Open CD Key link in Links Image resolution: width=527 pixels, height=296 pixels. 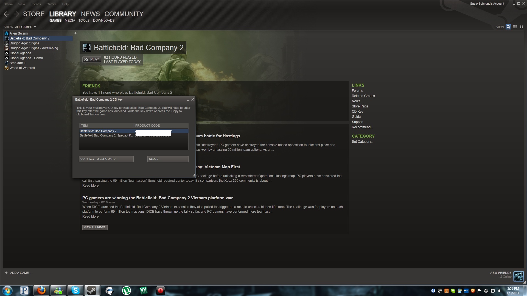357,112
